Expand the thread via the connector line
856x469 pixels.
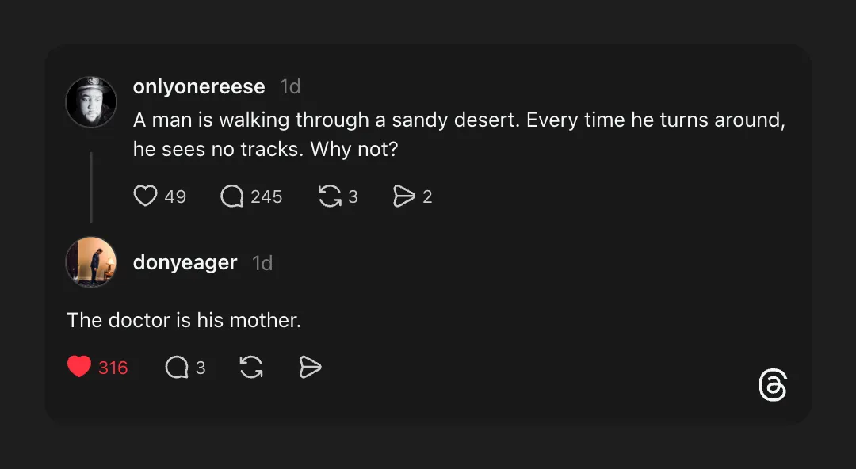pyautogui.click(x=92, y=188)
